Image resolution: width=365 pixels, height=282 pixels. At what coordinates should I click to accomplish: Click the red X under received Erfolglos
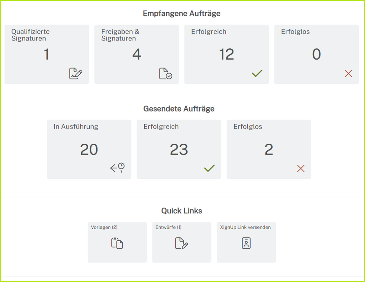point(348,73)
